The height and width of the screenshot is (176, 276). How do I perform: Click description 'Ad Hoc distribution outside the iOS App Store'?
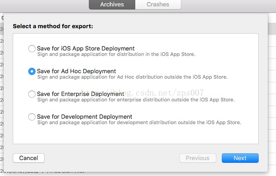click(x=172, y=77)
